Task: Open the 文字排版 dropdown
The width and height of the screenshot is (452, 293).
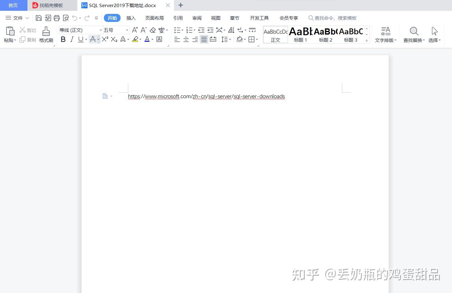Action: point(386,40)
